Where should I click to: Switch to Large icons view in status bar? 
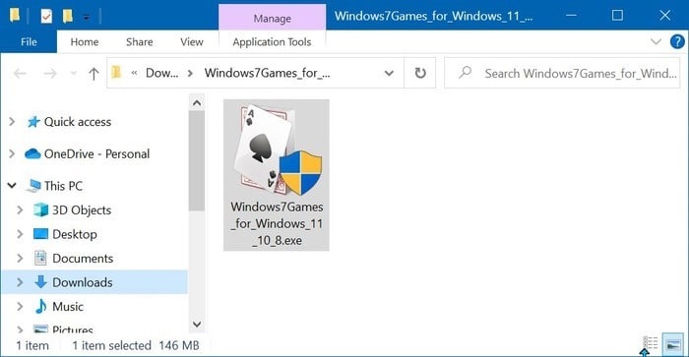673,344
